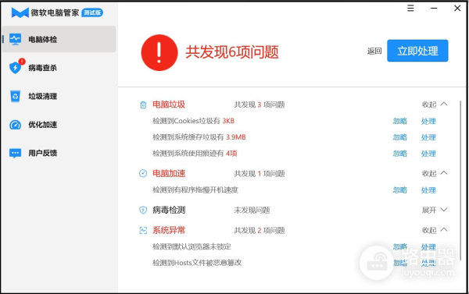
Task: Collapse the 电脑垃圾 section
Action: click(435, 104)
